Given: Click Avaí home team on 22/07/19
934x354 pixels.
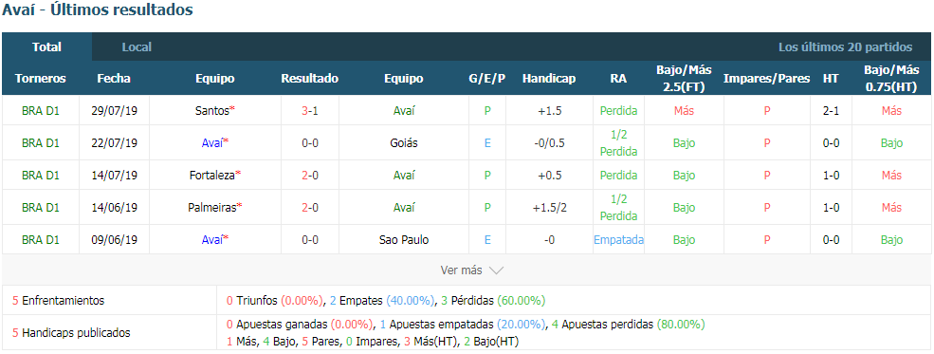Looking at the screenshot, I should pos(212,143).
